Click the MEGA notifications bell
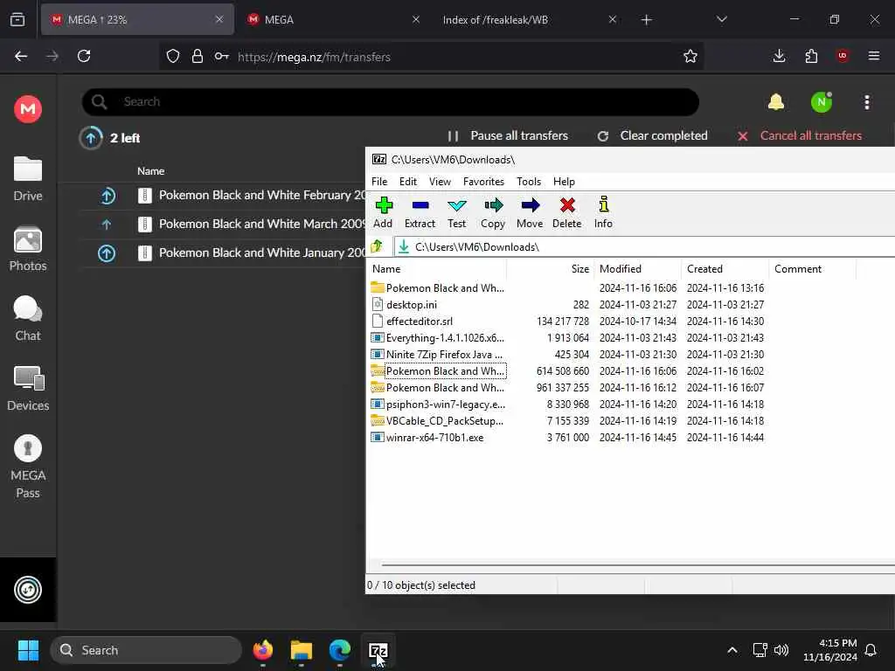This screenshot has width=895, height=671. click(x=776, y=102)
